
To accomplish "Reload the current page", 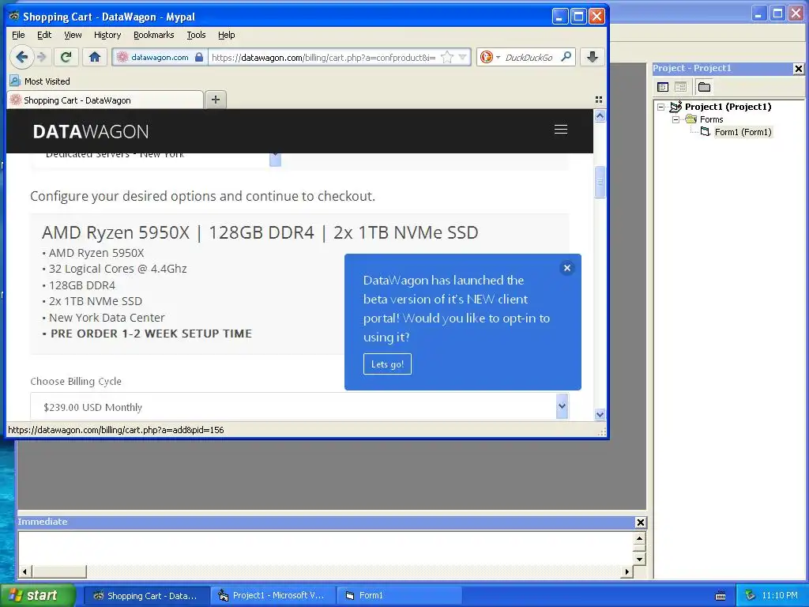I will tap(66, 57).
